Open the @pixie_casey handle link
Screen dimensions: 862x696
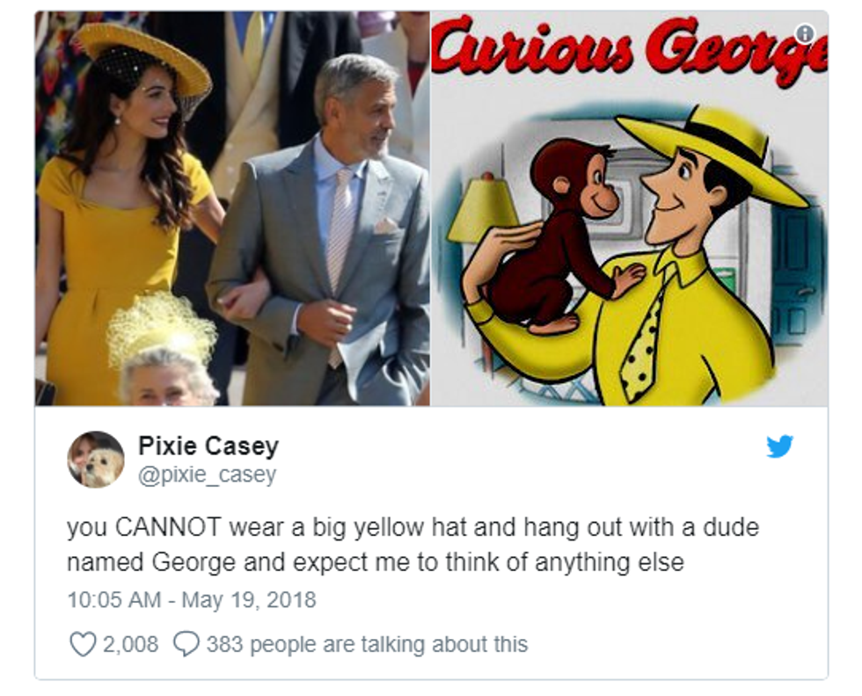[x=207, y=474]
